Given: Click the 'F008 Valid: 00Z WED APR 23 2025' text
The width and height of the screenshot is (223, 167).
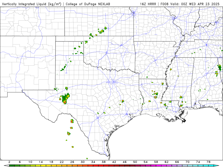Looking at the screenshot, I should point(190,4).
